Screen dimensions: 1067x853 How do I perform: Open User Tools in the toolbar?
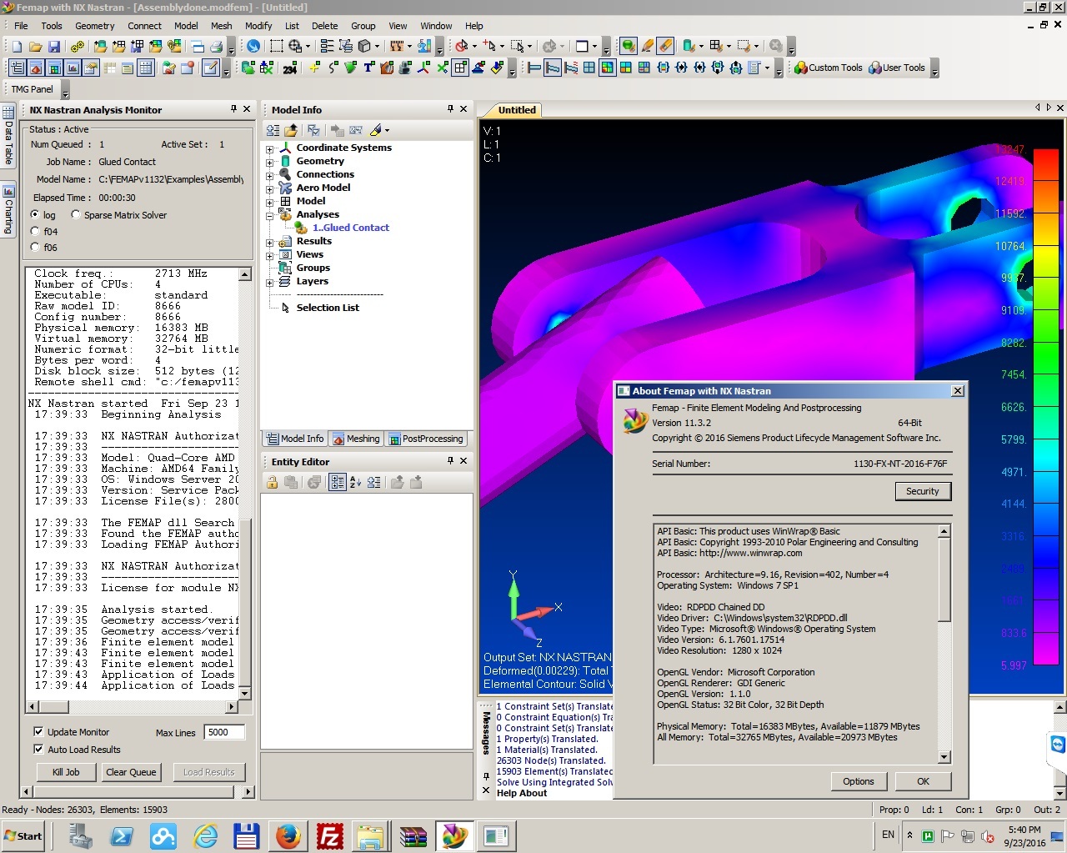click(x=897, y=68)
